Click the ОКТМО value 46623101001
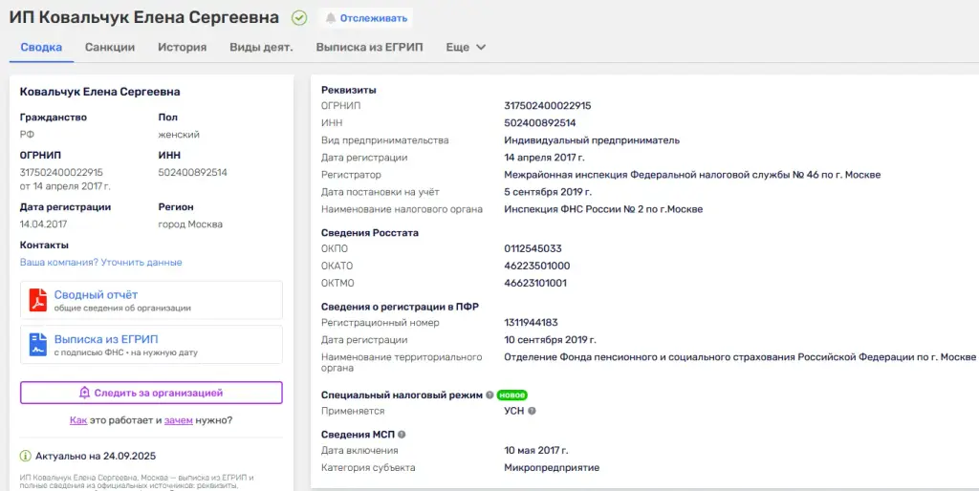 click(535, 284)
